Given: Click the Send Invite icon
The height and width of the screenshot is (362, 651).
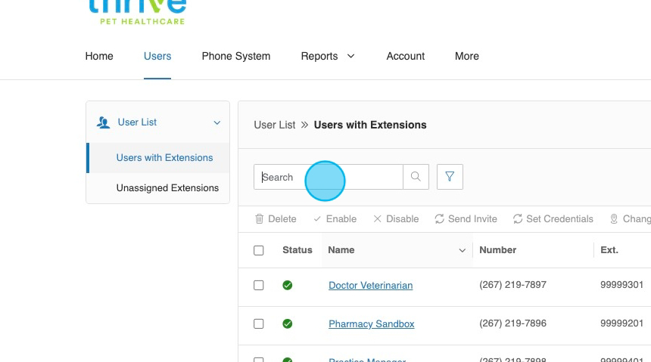Looking at the screenshot, I should [x=439, y=219].
